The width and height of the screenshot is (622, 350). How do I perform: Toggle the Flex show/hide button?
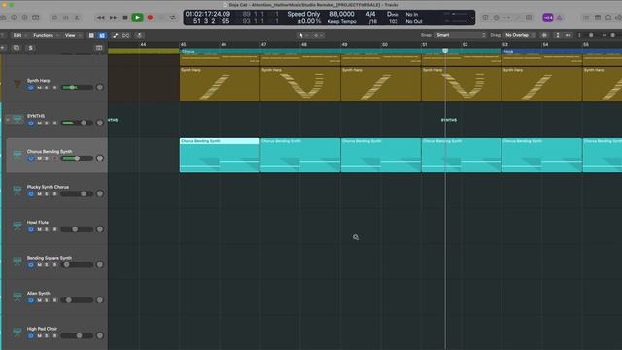click(x=126, y=35)
